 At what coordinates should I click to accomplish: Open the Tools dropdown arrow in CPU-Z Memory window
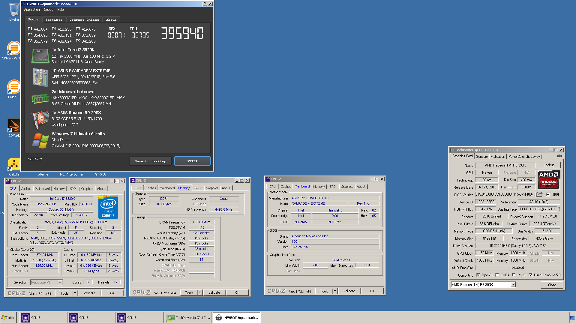pyautogui.click(x=200, y=292)
